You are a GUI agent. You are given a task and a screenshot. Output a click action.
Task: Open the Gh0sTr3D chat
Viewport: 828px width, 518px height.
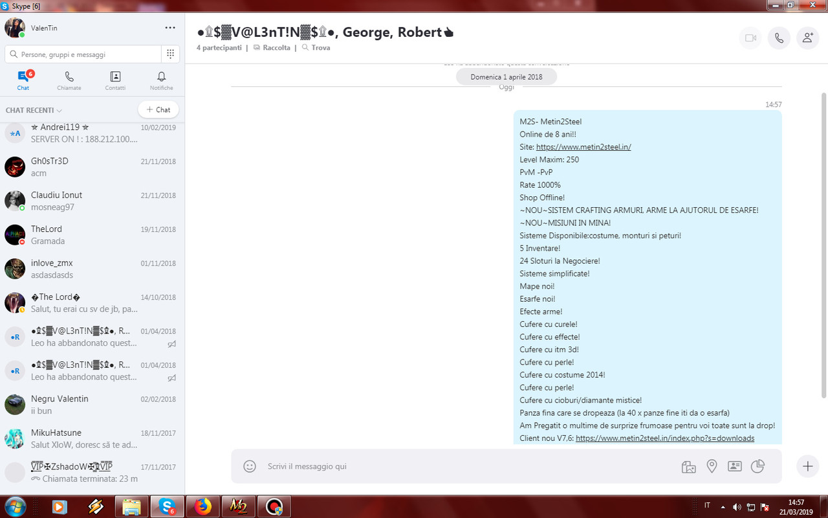(x=93, y=167)
